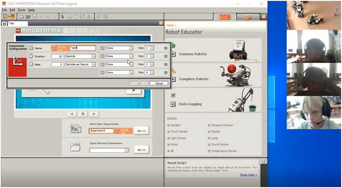Expand the Complete Palette section
342x188 pixels.
[x=173, y=79]
